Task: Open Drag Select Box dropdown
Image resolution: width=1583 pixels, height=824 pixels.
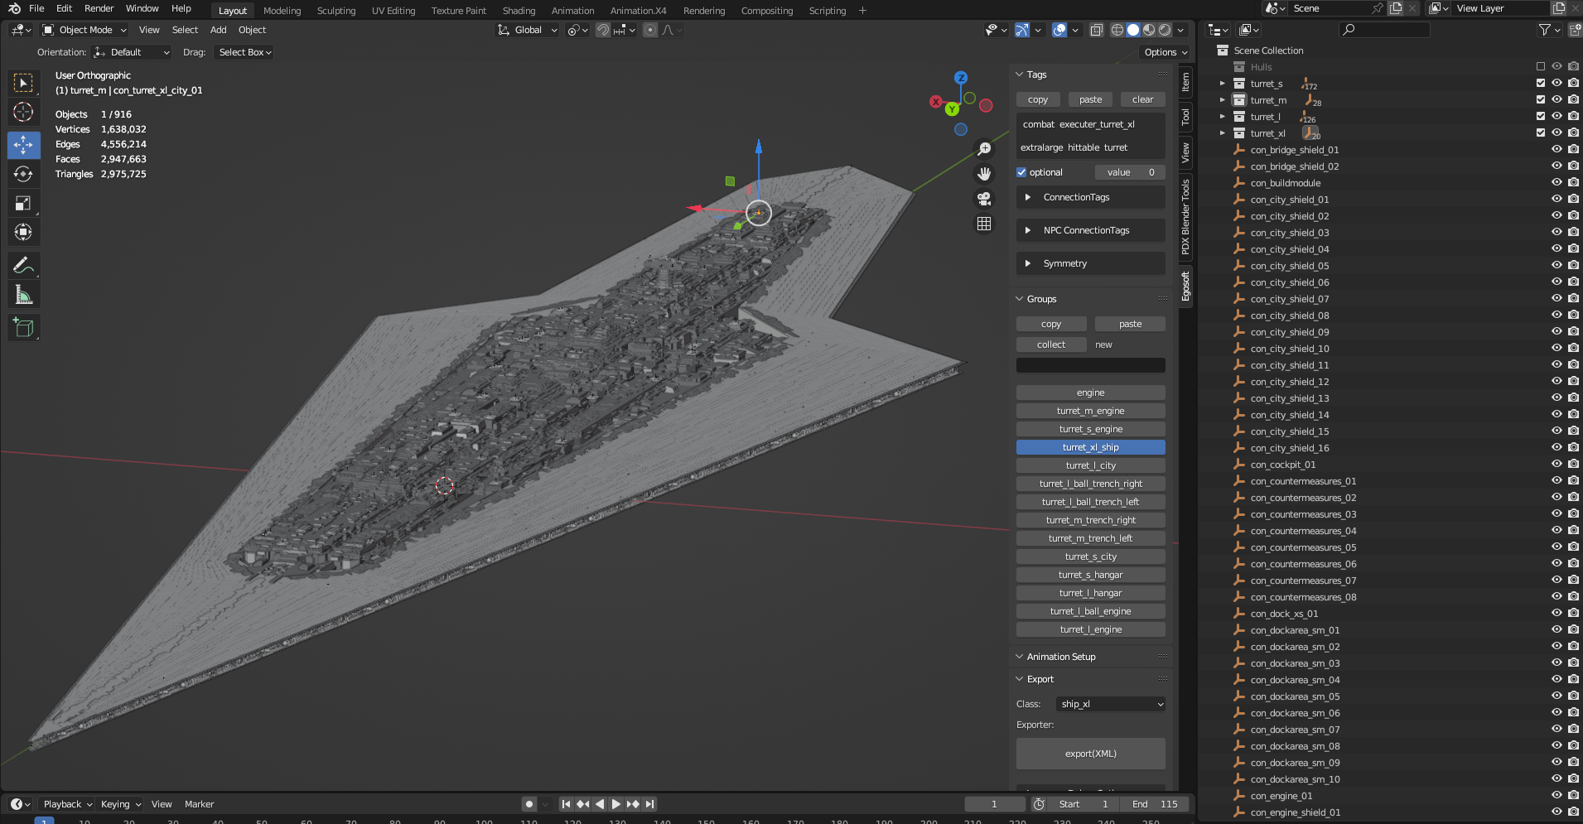Action: click(244, 52)
